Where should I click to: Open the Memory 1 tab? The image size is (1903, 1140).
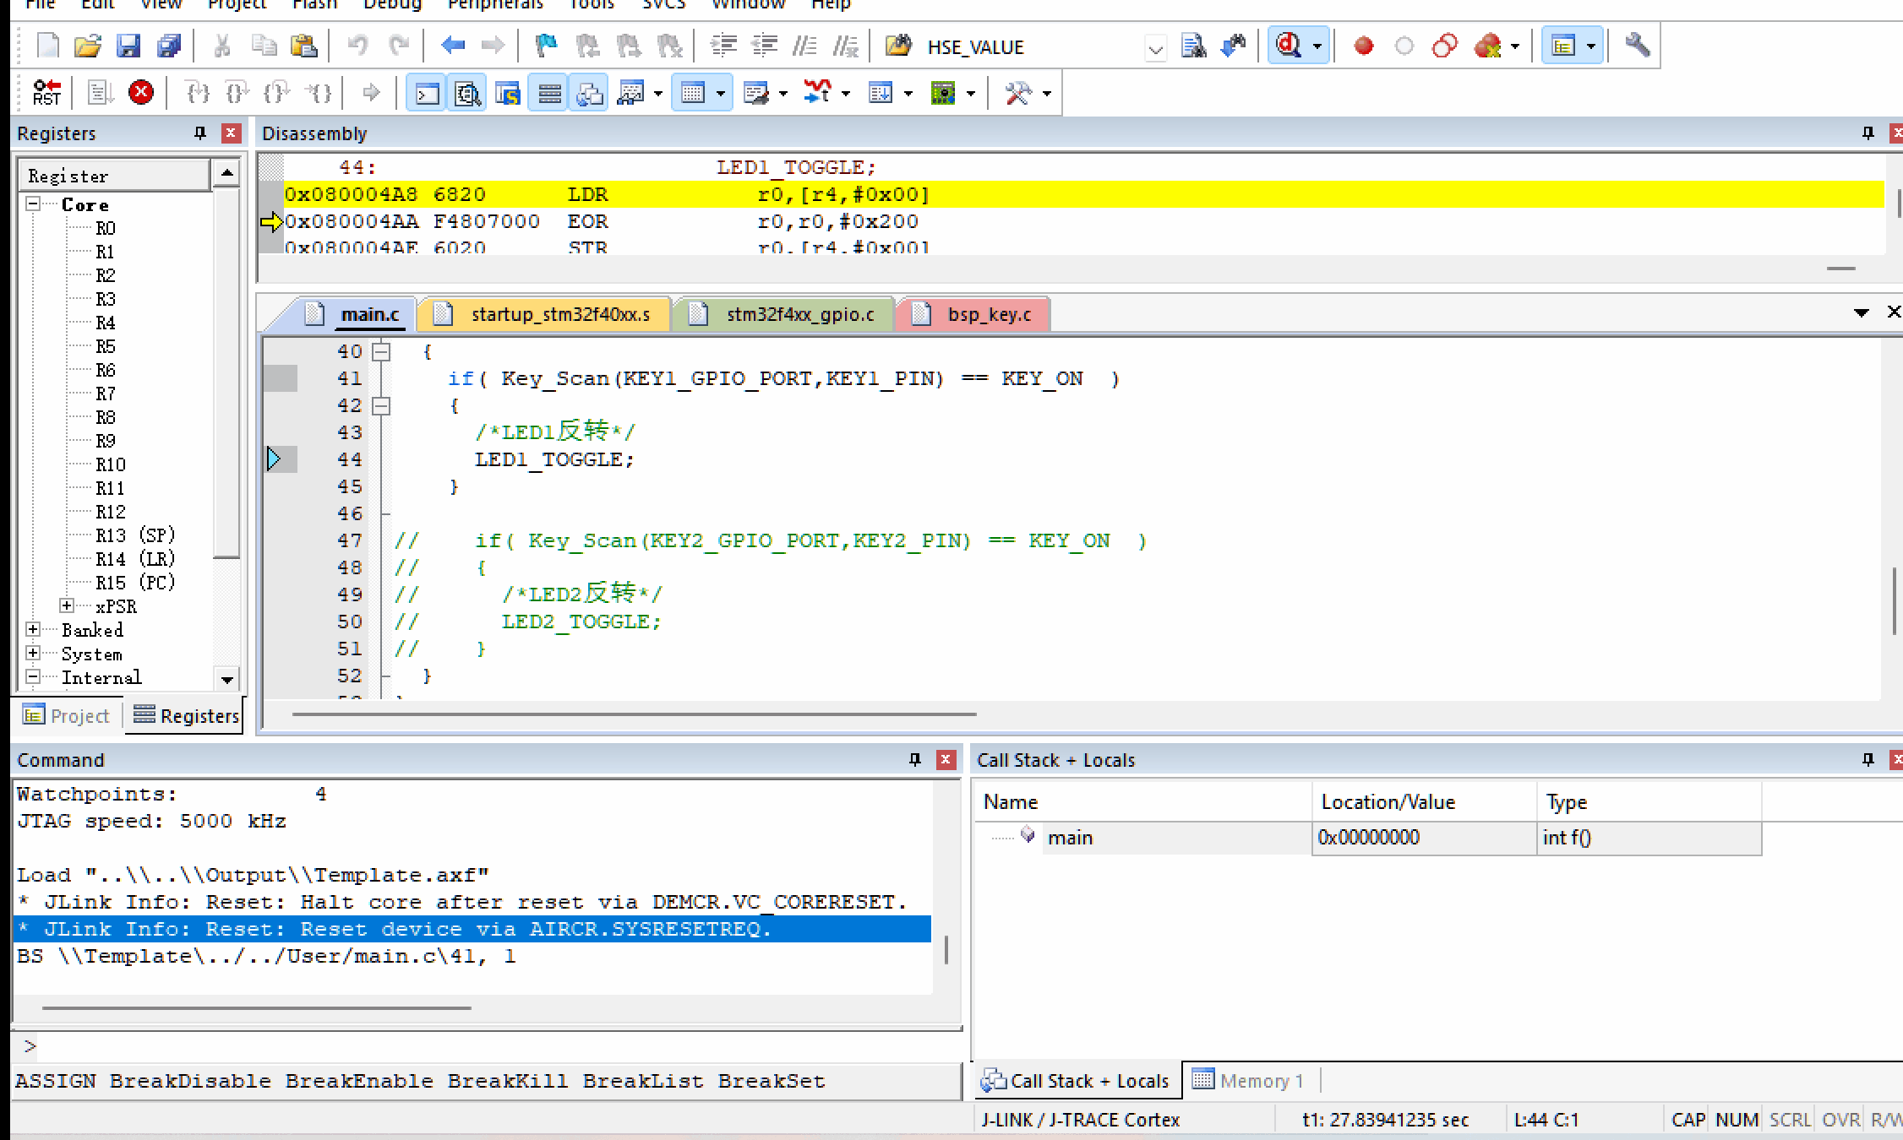[1249, 1081]
